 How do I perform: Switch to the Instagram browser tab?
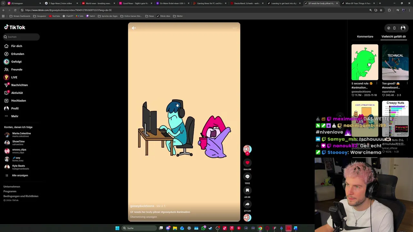[x=24, y=3]
